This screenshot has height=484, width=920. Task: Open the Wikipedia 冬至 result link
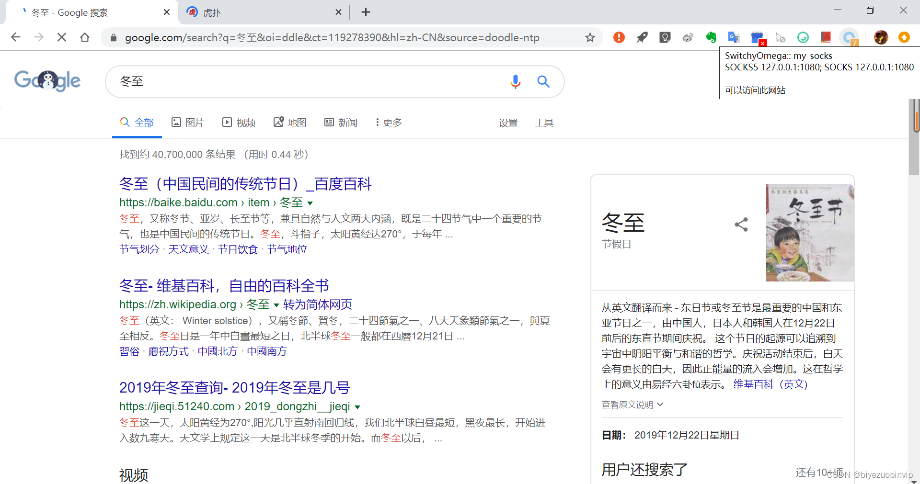pos(223,285)
